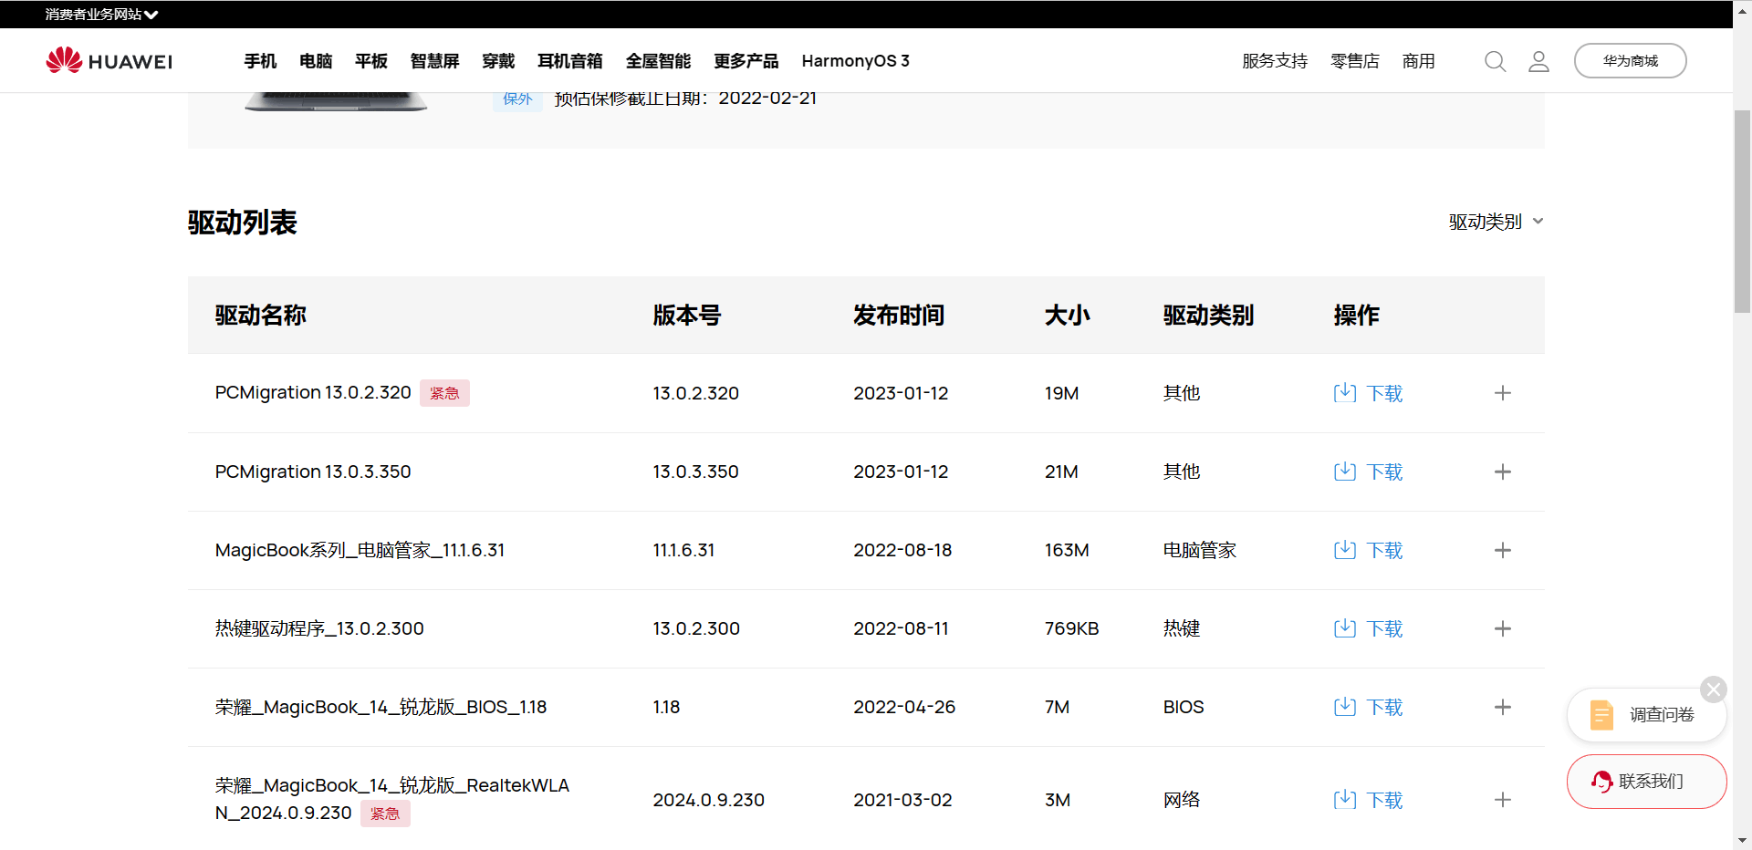Click download icon for 热键驱动程序 row
This screenshot has height=850, width=1752.
tap(1345, 628)
